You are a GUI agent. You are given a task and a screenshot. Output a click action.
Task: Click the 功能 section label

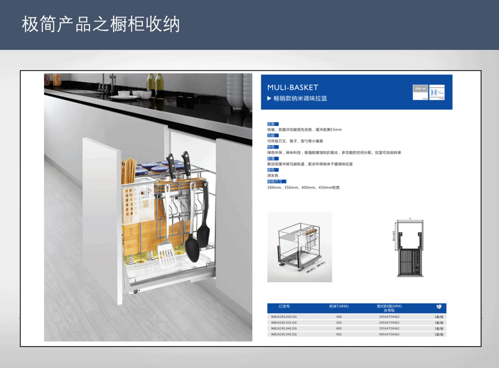point(273,136)
